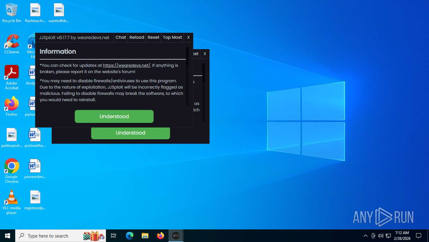Open the flashteachi... image file icon

point(35,13)
